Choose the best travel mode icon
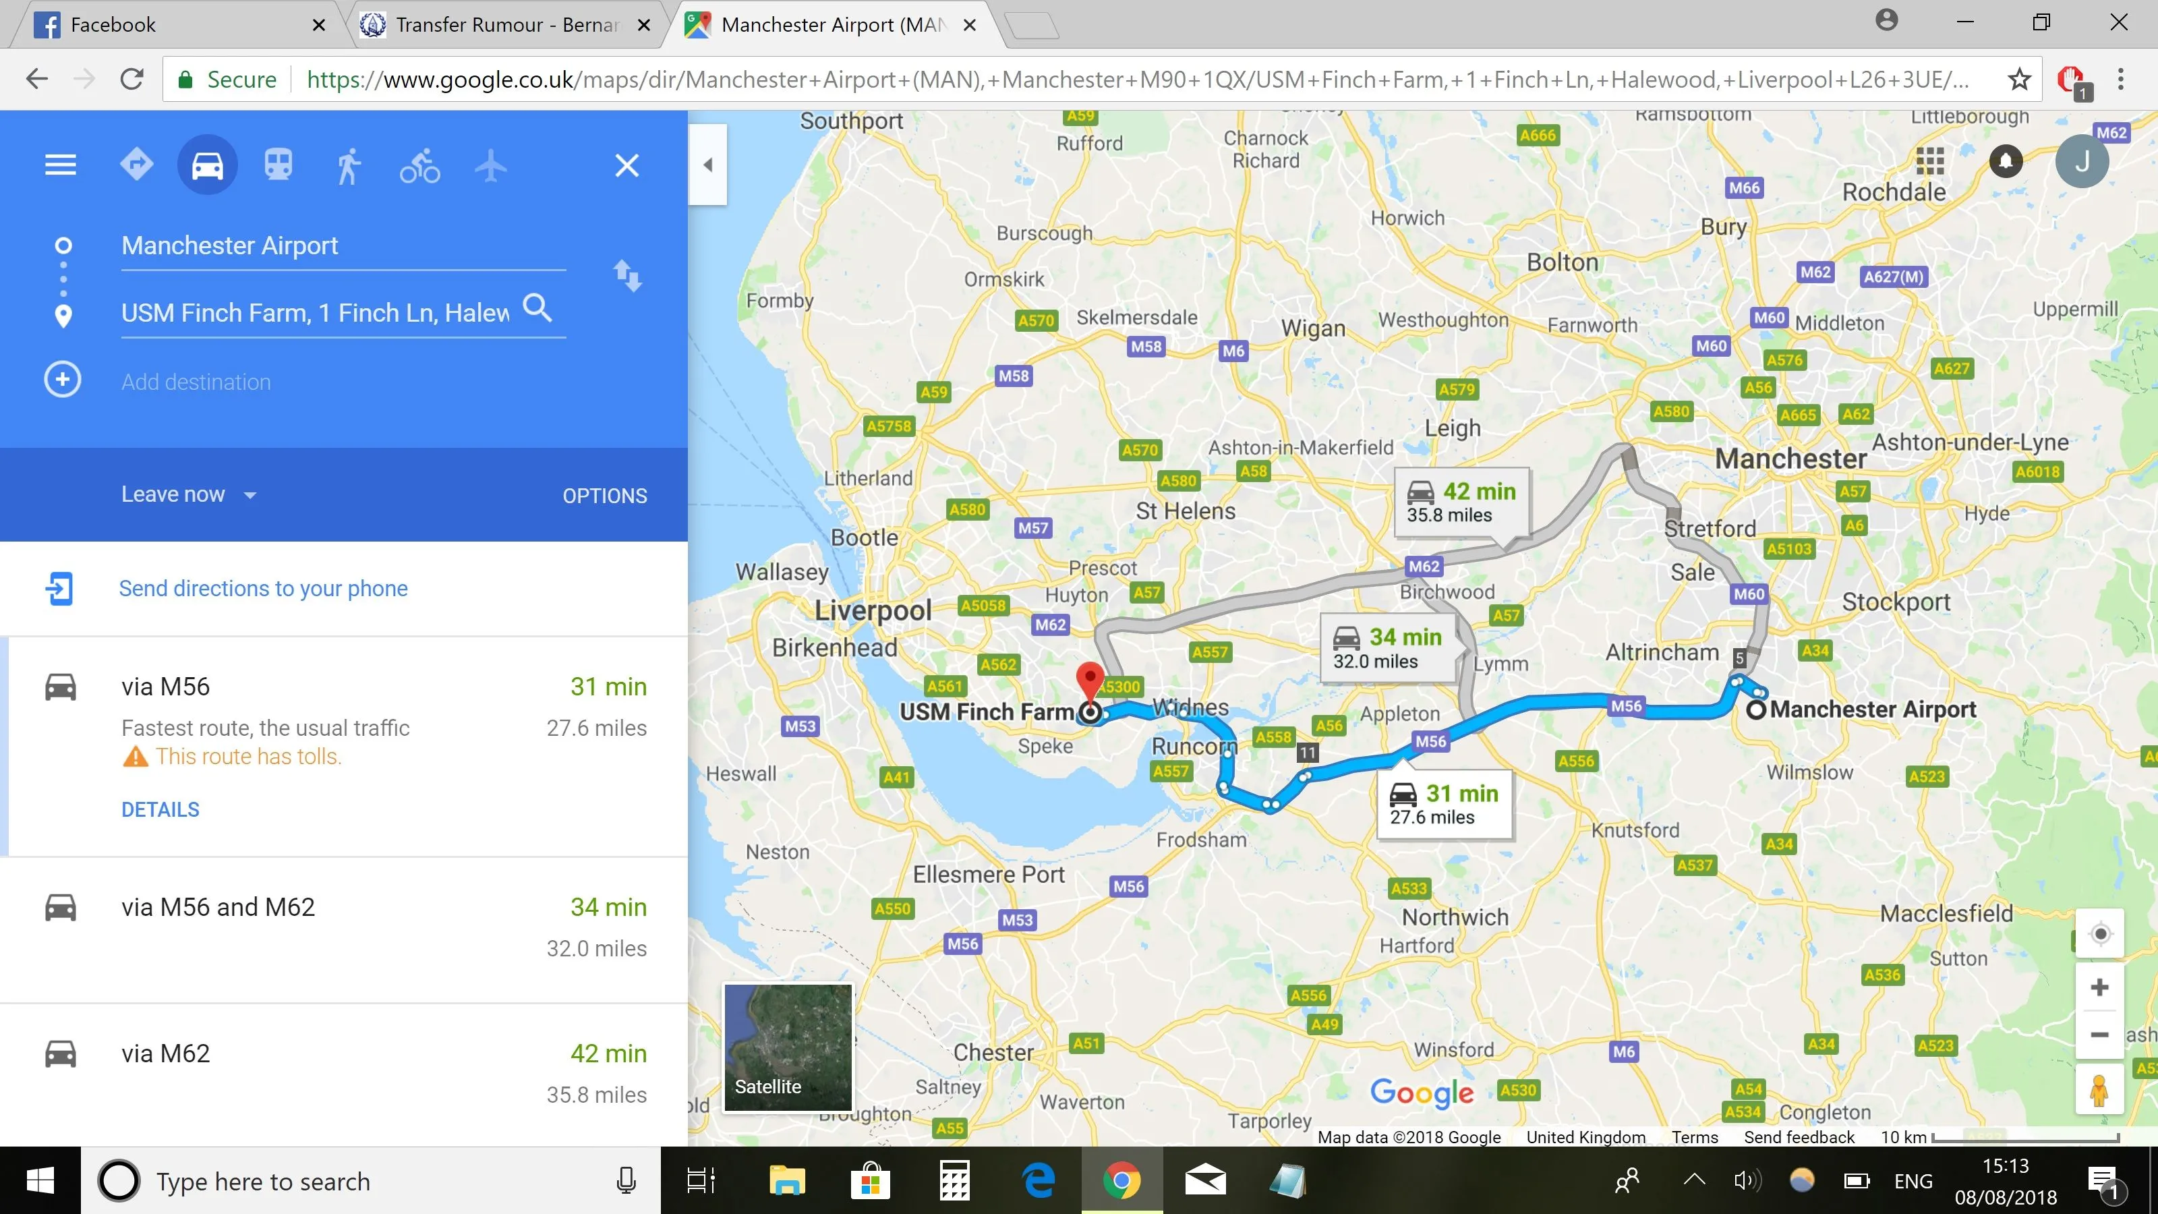 point(136,164)
